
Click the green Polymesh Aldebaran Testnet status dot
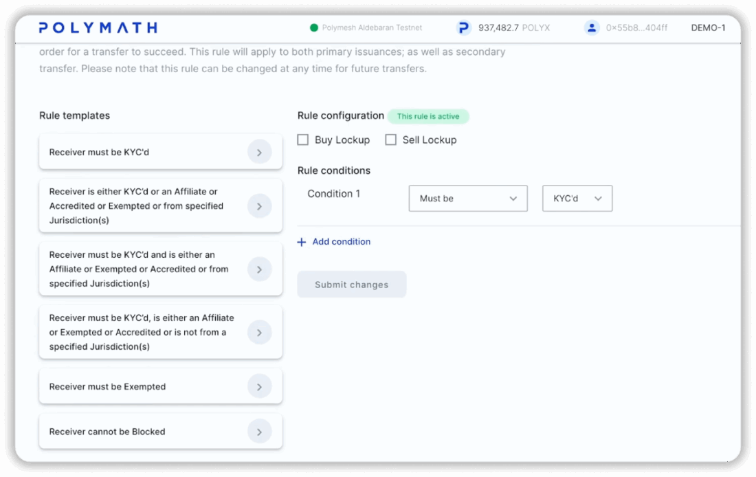314,27
